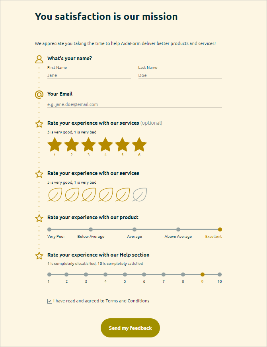
Task: Select the second star rating icon
Action: pyautogui.click(x=72, y=145)
